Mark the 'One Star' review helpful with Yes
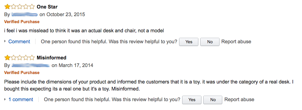This screenshot has height=110, width=302. pos(189,42)
